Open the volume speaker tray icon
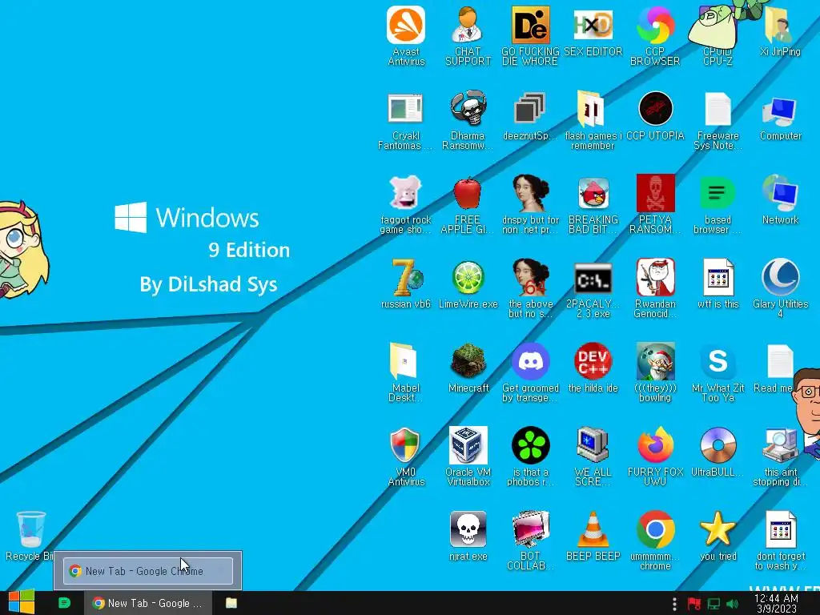The height and width of the screenshot is (615, 820). point(732,604)
